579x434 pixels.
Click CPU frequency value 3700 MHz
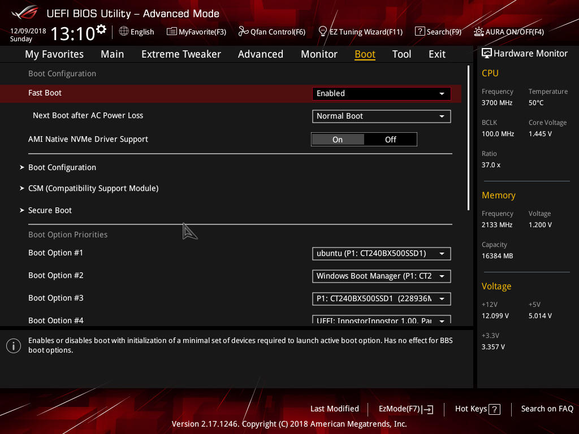496,103
